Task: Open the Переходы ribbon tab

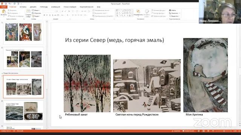Action: 44,7
